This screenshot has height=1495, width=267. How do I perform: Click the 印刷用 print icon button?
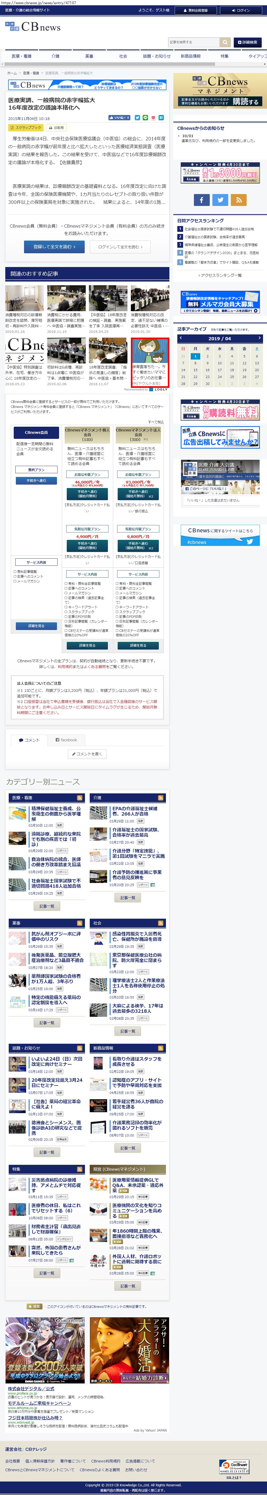[56, 128]
